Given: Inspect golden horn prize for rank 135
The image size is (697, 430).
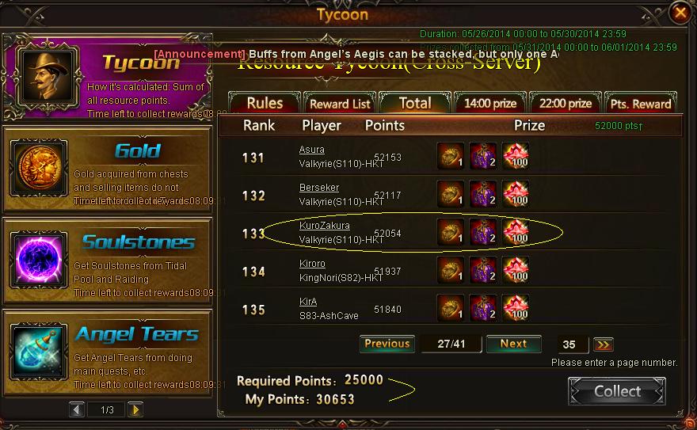Looking at the screenshot, I should pos(451,308).
